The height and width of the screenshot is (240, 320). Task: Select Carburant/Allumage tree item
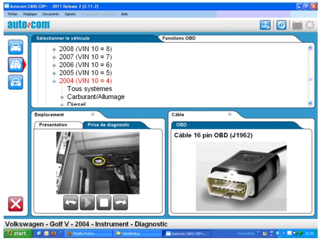click(95, 96)
